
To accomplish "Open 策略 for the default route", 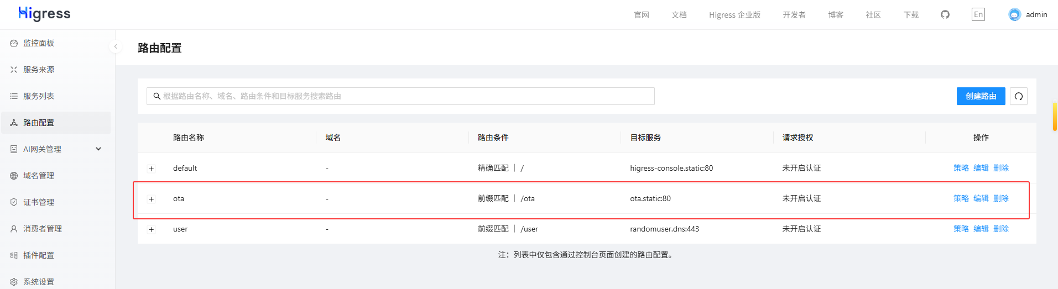I will [x=961, y=168].
